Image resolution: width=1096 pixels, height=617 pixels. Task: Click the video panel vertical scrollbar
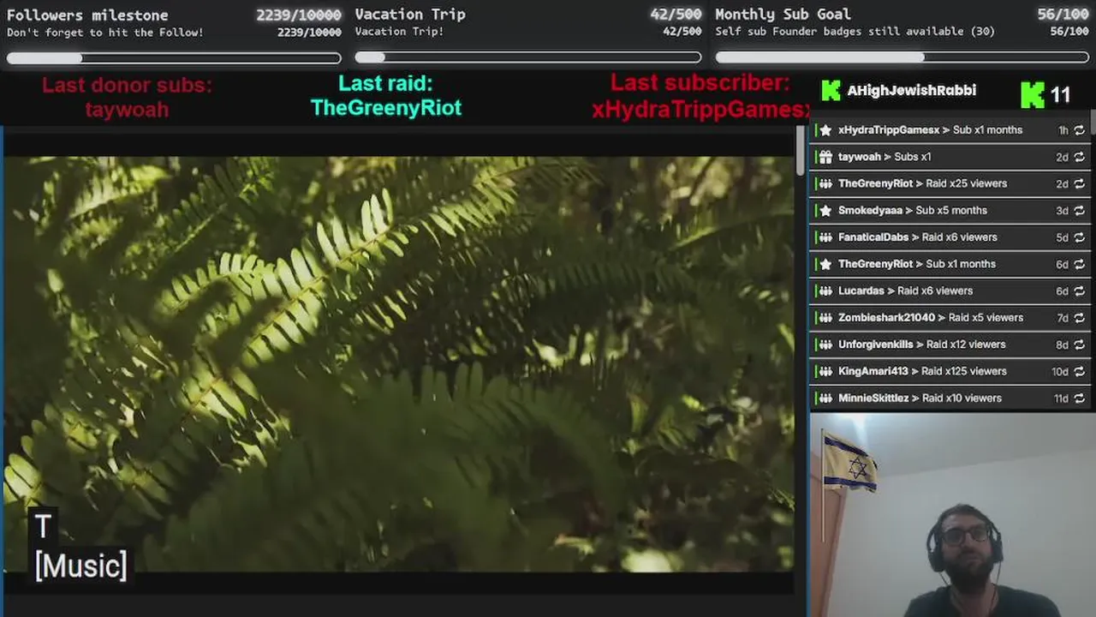click(801, 152)
